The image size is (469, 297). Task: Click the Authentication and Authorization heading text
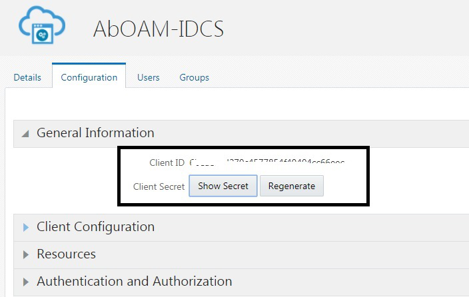coord(135,281)
